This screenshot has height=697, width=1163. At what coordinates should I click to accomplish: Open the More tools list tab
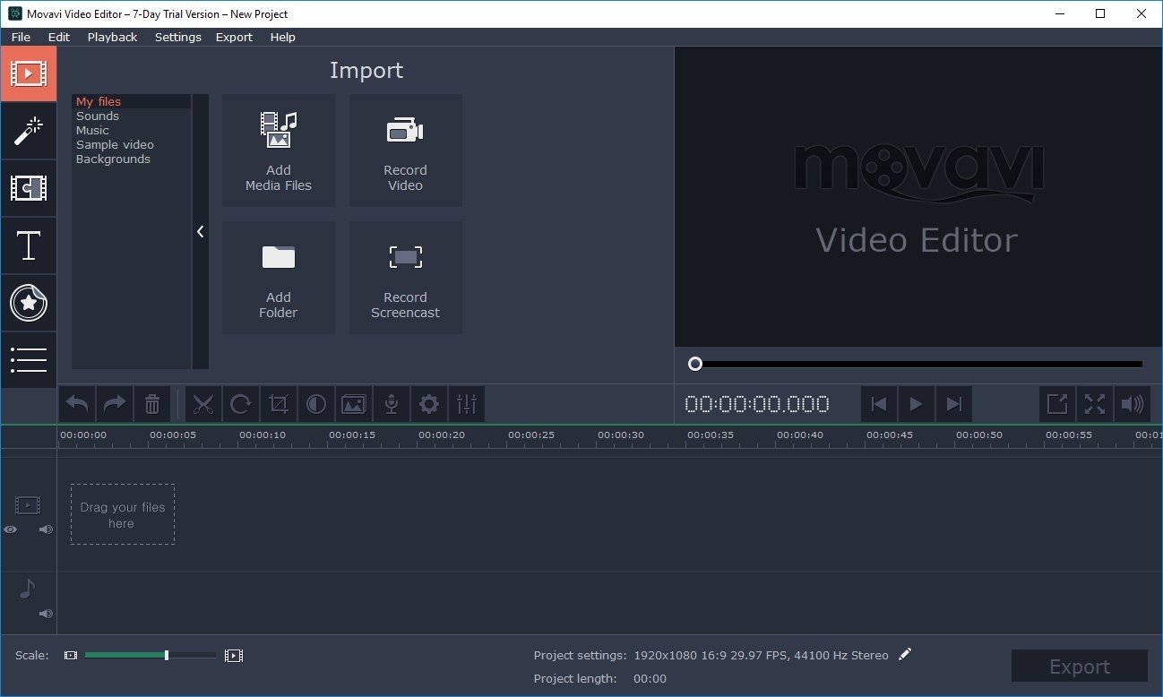coord(29,360)
